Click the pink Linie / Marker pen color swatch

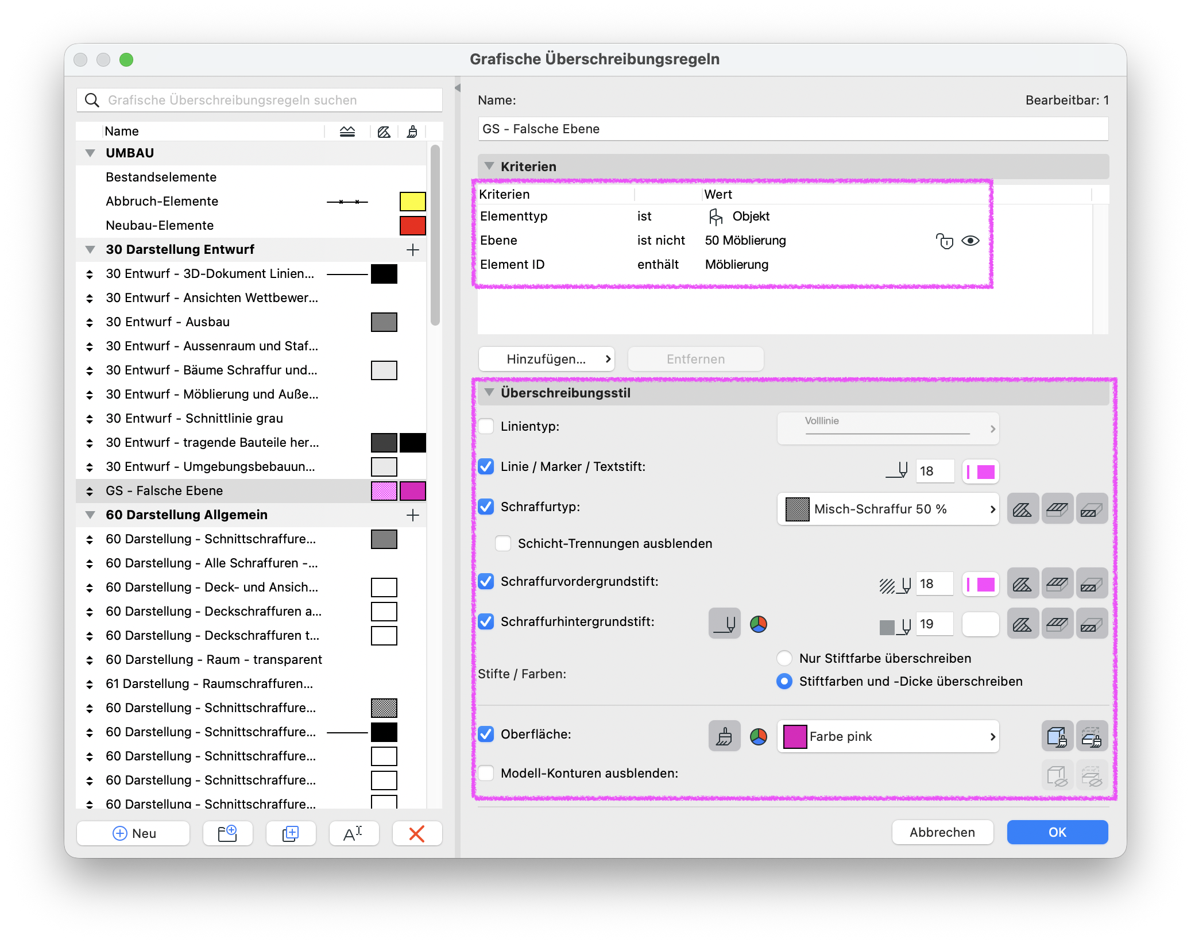click(981, 472)
